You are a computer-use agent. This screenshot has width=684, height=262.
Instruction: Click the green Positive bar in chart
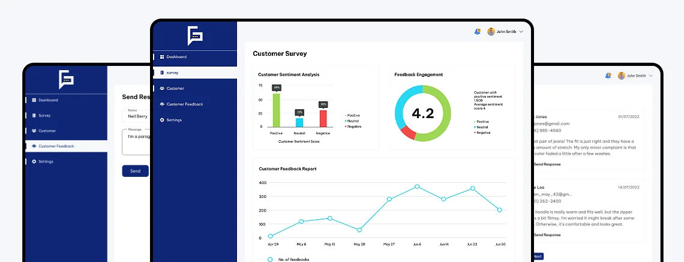click(276, 110)
